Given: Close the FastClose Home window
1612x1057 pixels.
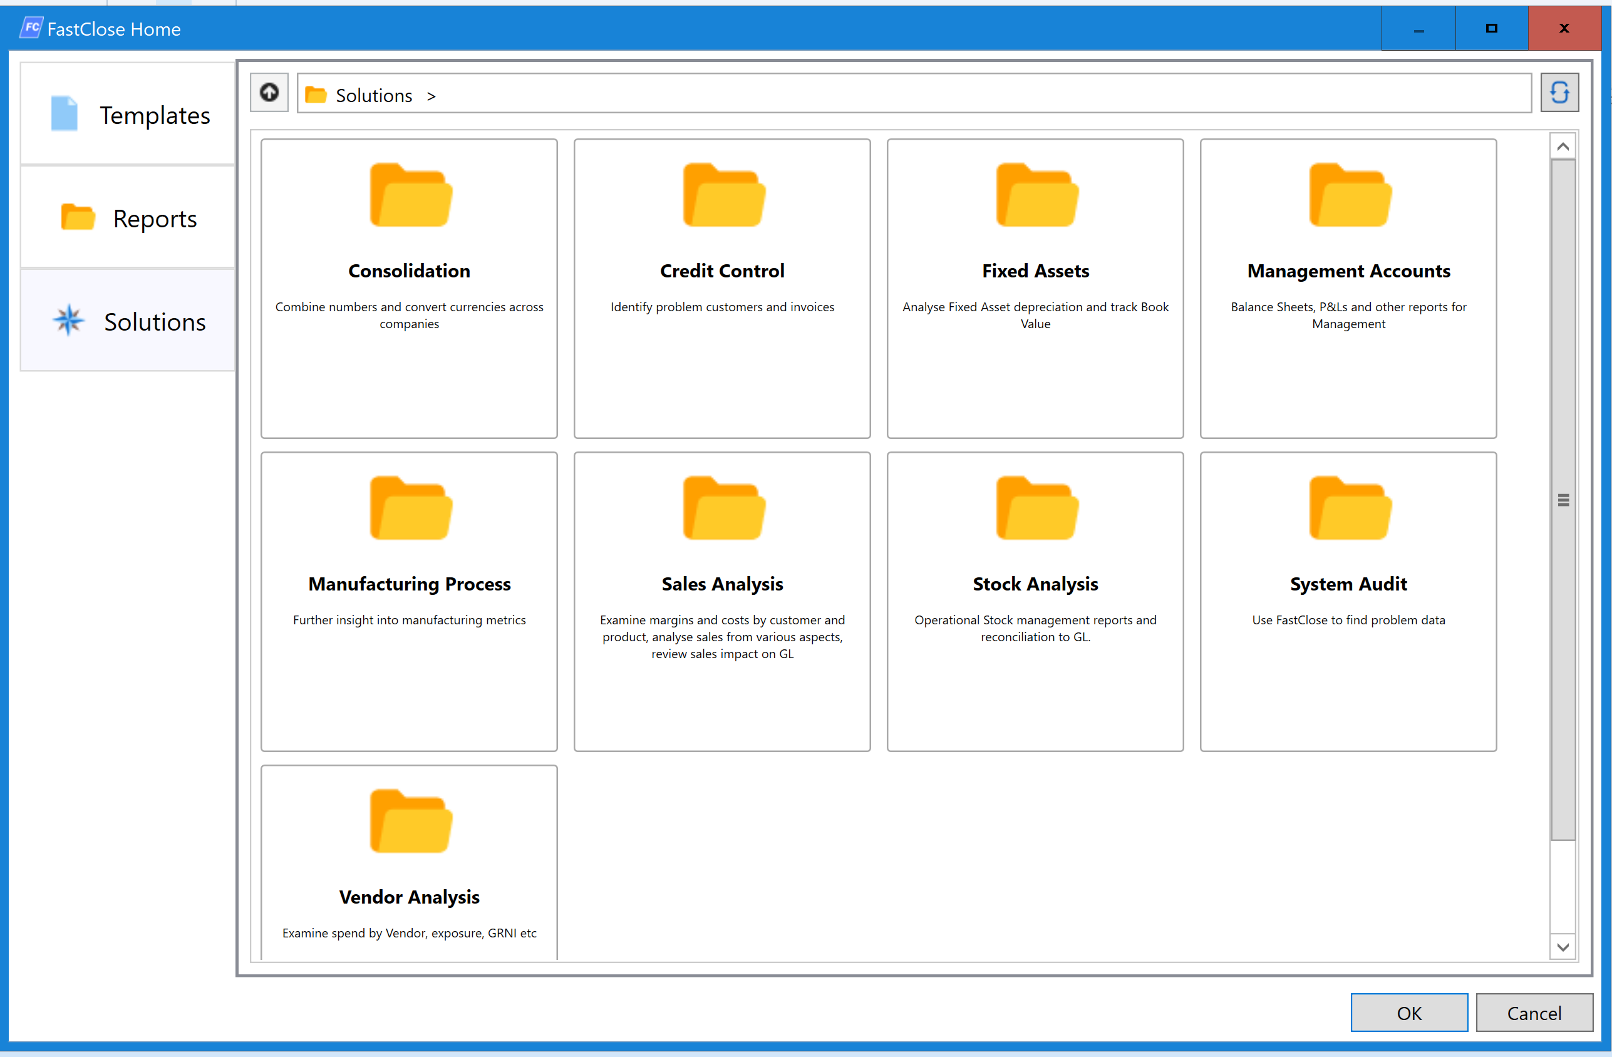Looking at the screenshot, I should [1564, 28].
